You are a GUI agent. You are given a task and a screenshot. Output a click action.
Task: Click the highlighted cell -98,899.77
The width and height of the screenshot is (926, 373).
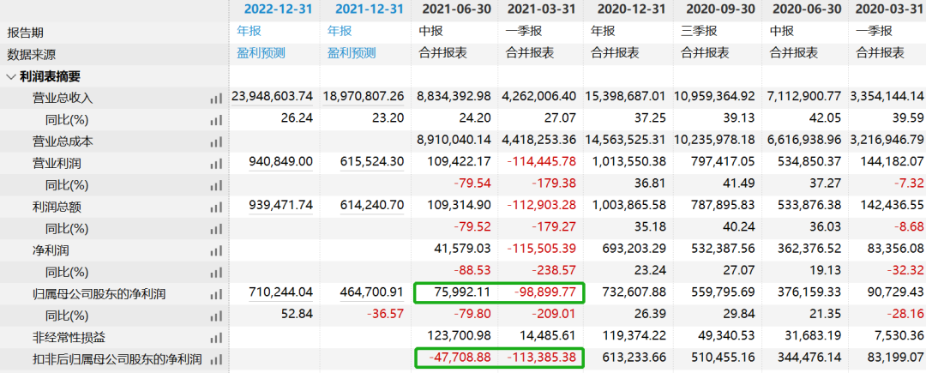[x=545, y=294]
